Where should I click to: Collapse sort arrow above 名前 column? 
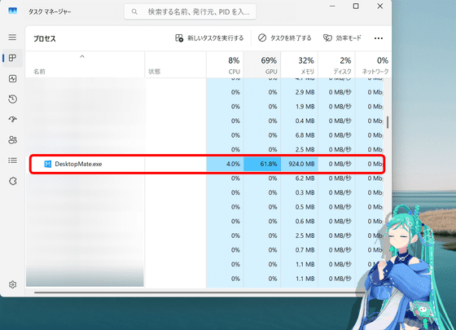pyautogui.click(x=82, y=56)
